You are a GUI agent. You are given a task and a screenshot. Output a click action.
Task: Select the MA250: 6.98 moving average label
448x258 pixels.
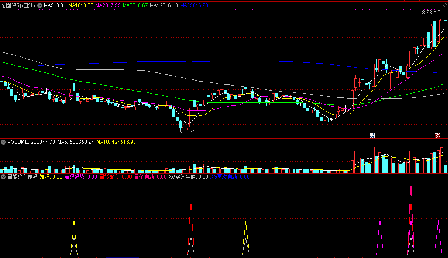[x=194, y=5]
